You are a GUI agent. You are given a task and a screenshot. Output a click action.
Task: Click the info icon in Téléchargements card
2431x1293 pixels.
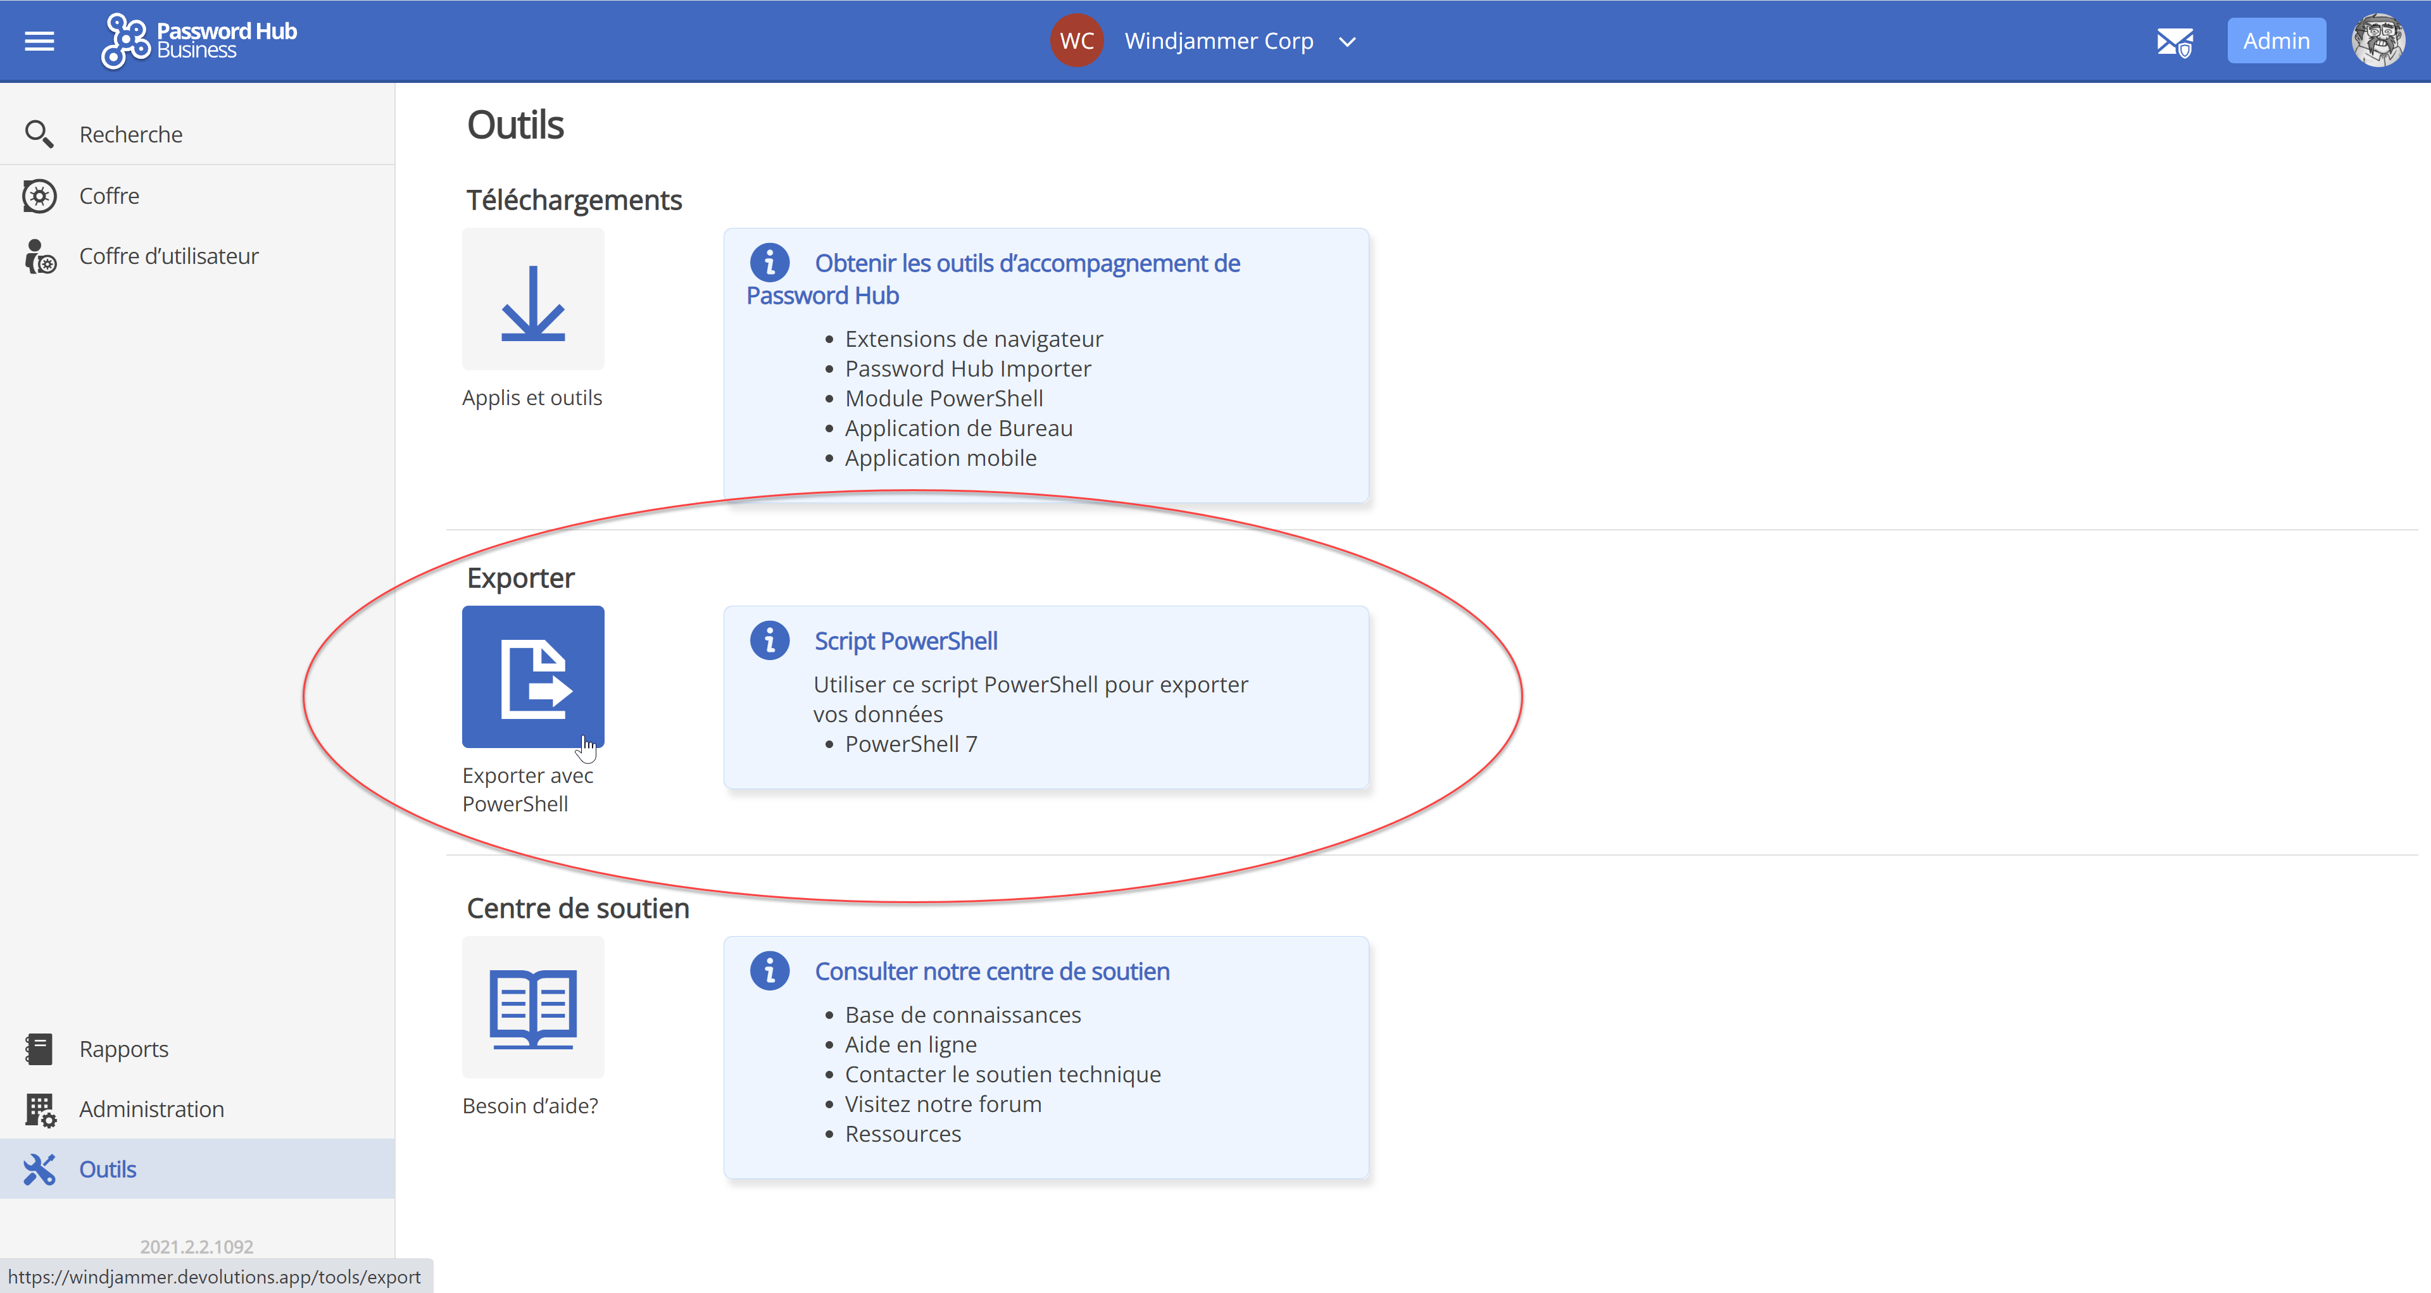click(x=769, y=262)
